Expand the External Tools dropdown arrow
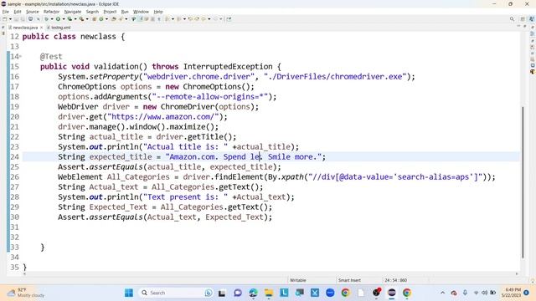 point(87,19)
